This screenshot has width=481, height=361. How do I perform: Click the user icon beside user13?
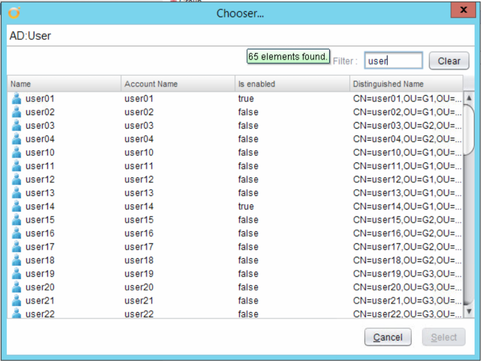tap(16, 193)
